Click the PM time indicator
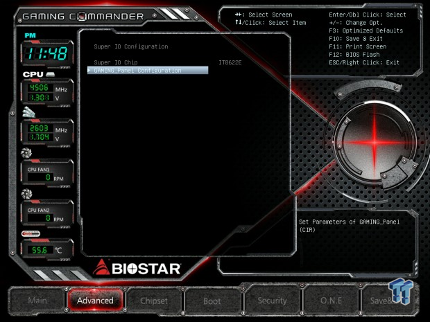 coord(30,35)
